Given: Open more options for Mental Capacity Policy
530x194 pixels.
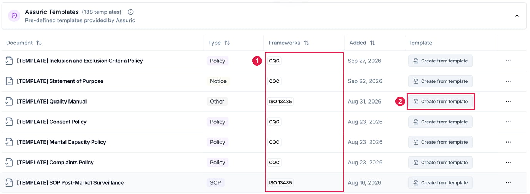Looking at the screenshot, I should 508,142.
